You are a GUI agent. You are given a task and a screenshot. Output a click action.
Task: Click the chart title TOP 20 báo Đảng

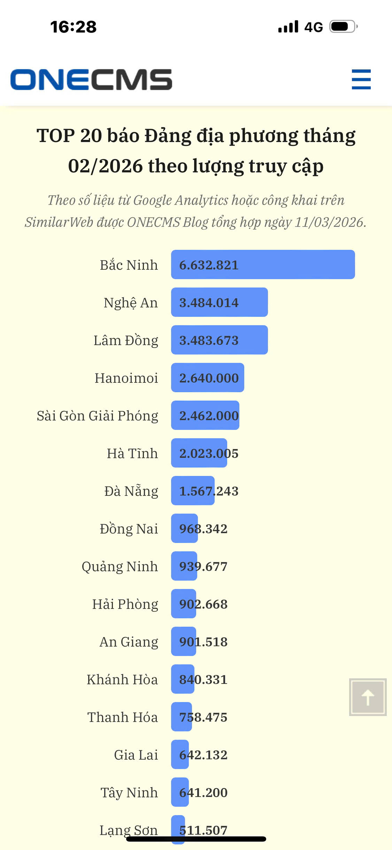coord(196,150)
